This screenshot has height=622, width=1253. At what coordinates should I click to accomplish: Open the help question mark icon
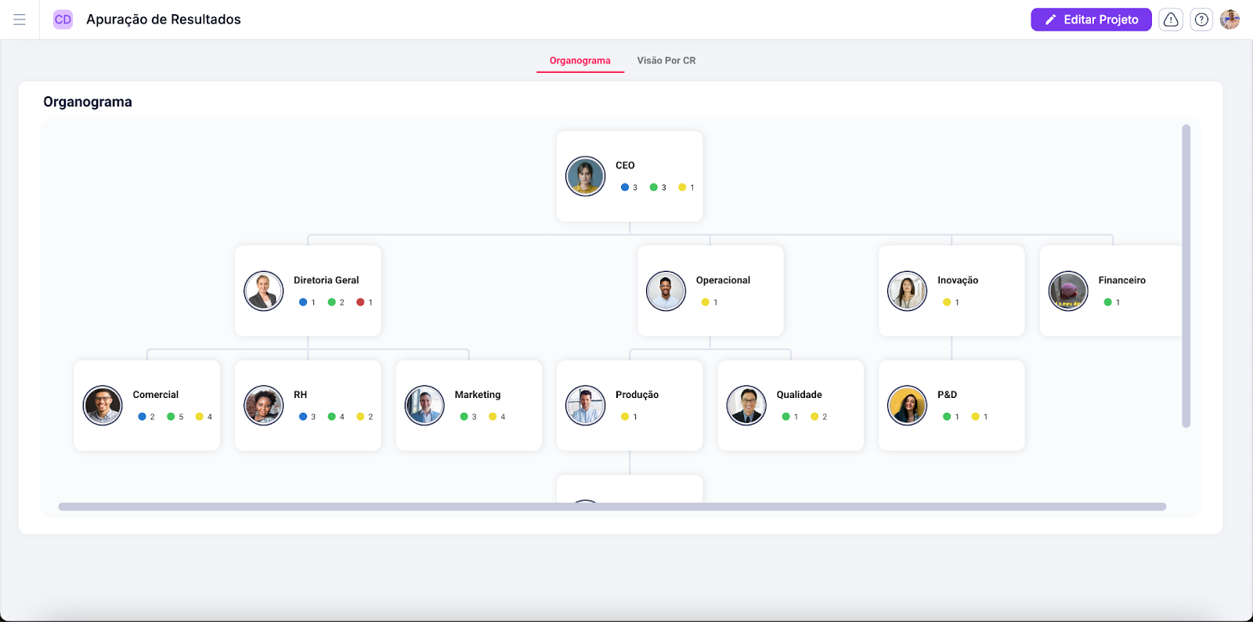click(x=1201, y=20)
